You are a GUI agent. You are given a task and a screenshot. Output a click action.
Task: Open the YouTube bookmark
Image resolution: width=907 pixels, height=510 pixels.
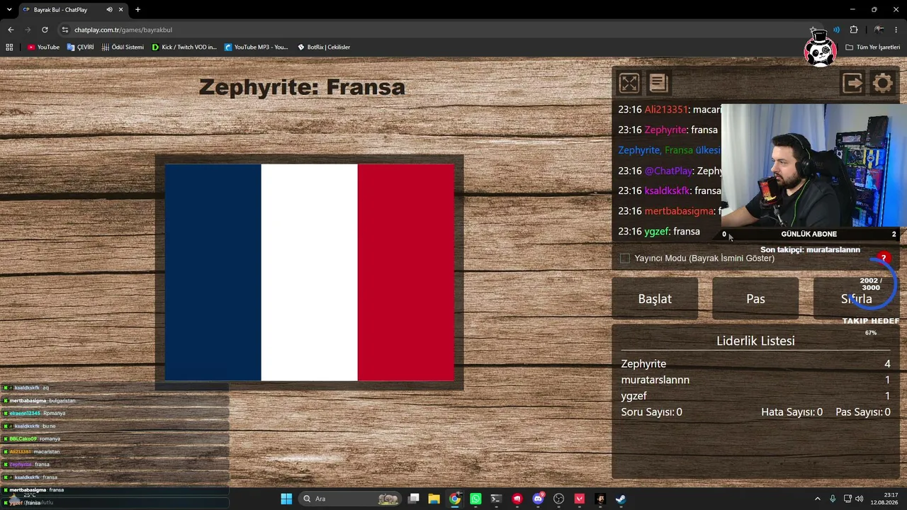[43, 47]
